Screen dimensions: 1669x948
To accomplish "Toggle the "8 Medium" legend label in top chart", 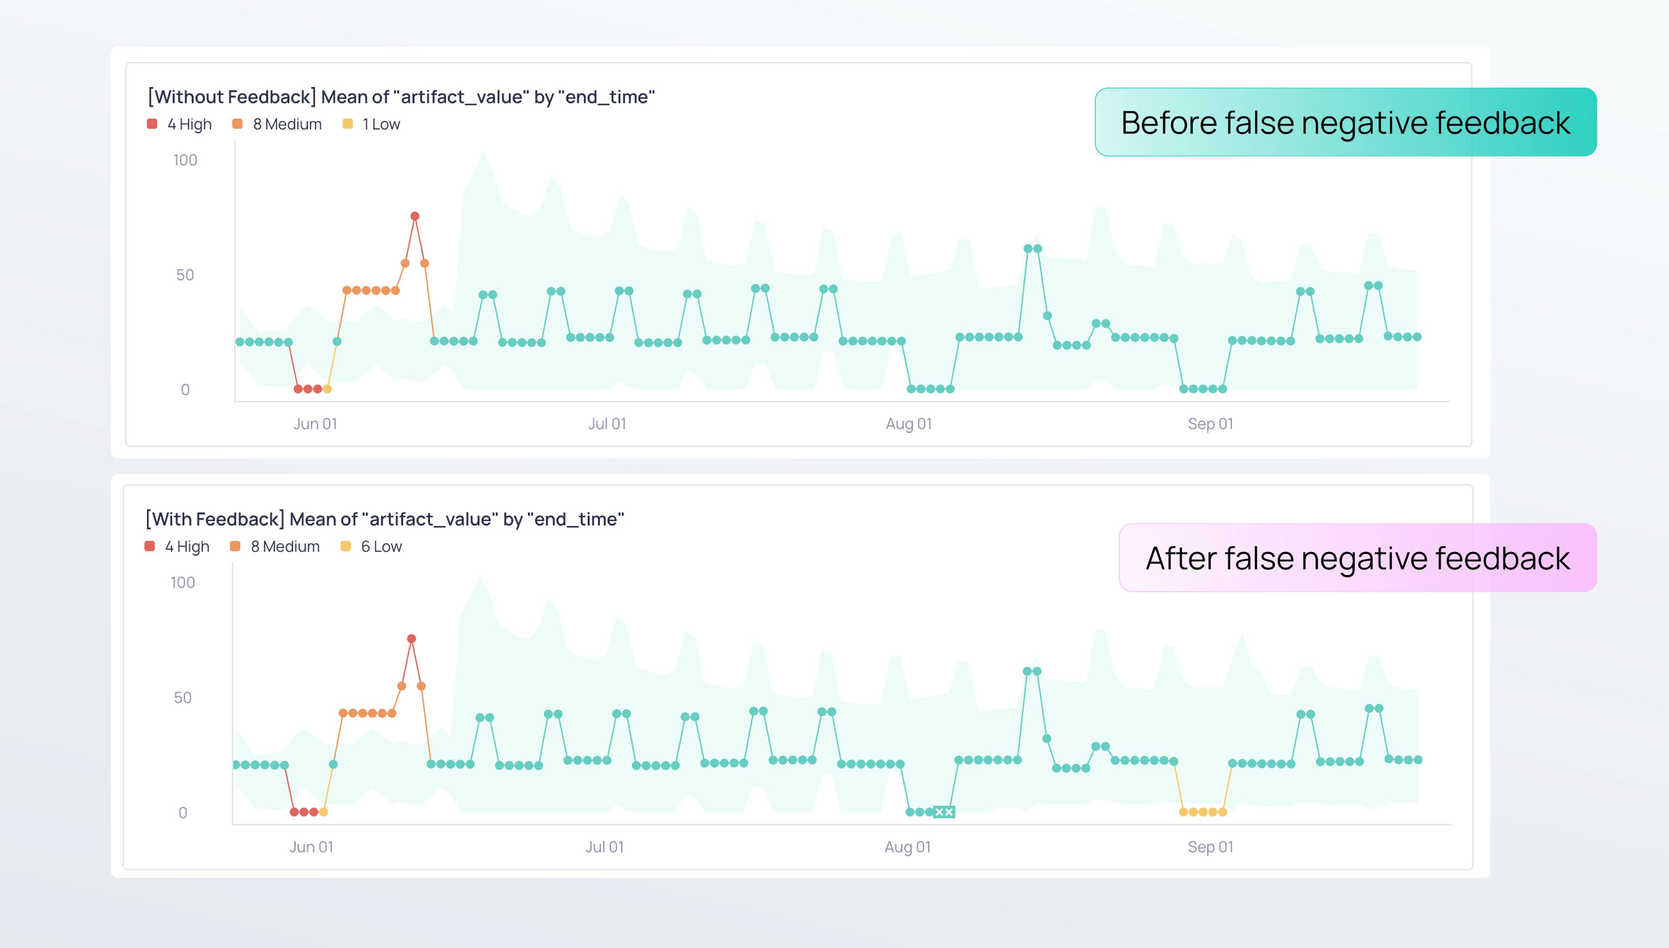I will (287, 124).
